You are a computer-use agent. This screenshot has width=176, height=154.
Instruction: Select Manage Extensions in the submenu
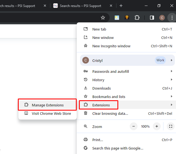click(x=47, y=105)
